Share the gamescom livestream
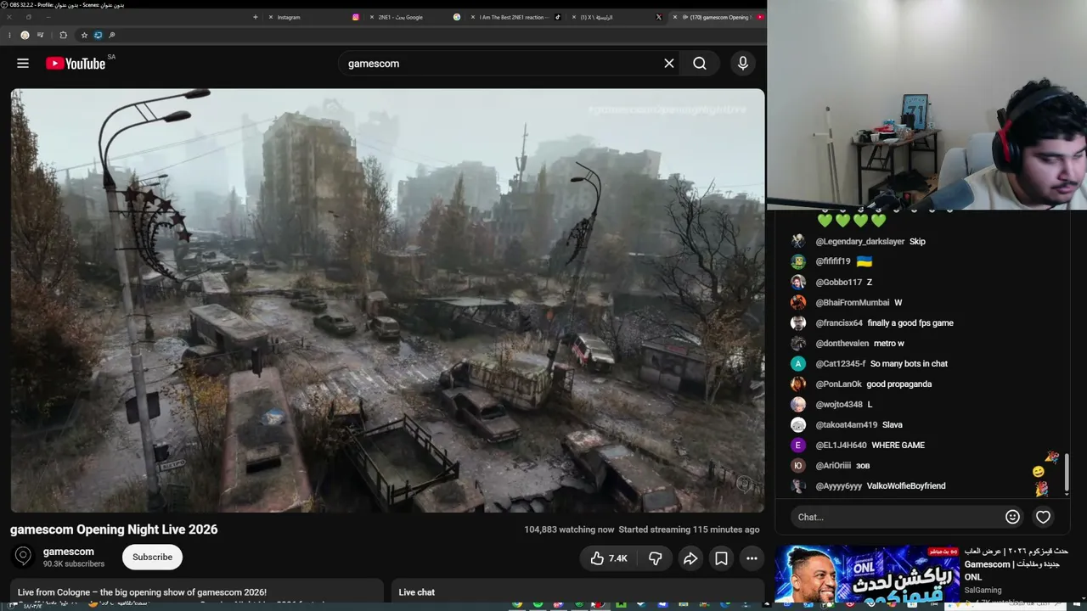1087x611 pixels. [x=690, y=558]
